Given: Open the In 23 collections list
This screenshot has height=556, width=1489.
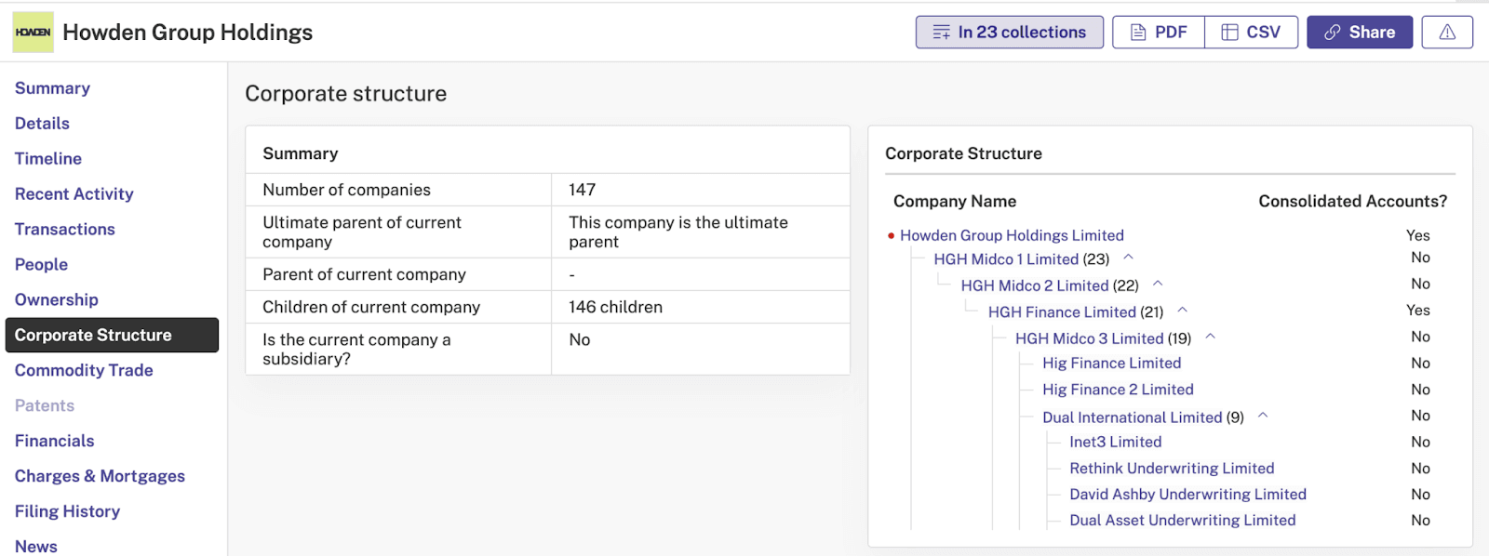Looking at the screenshot, I should tap(1010, 32).
